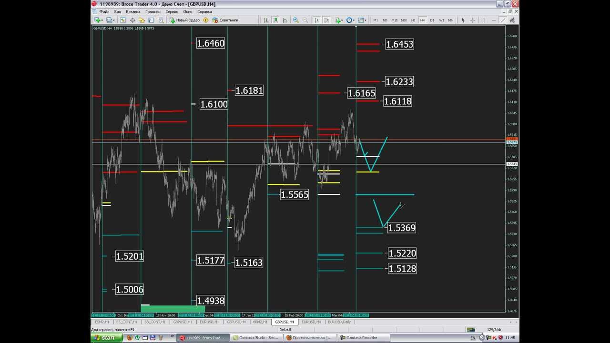Image resolution: width=610 pixels, height=343 pixels.
Task: Open the Indicators list icon
Action: [x=338, y=20]
